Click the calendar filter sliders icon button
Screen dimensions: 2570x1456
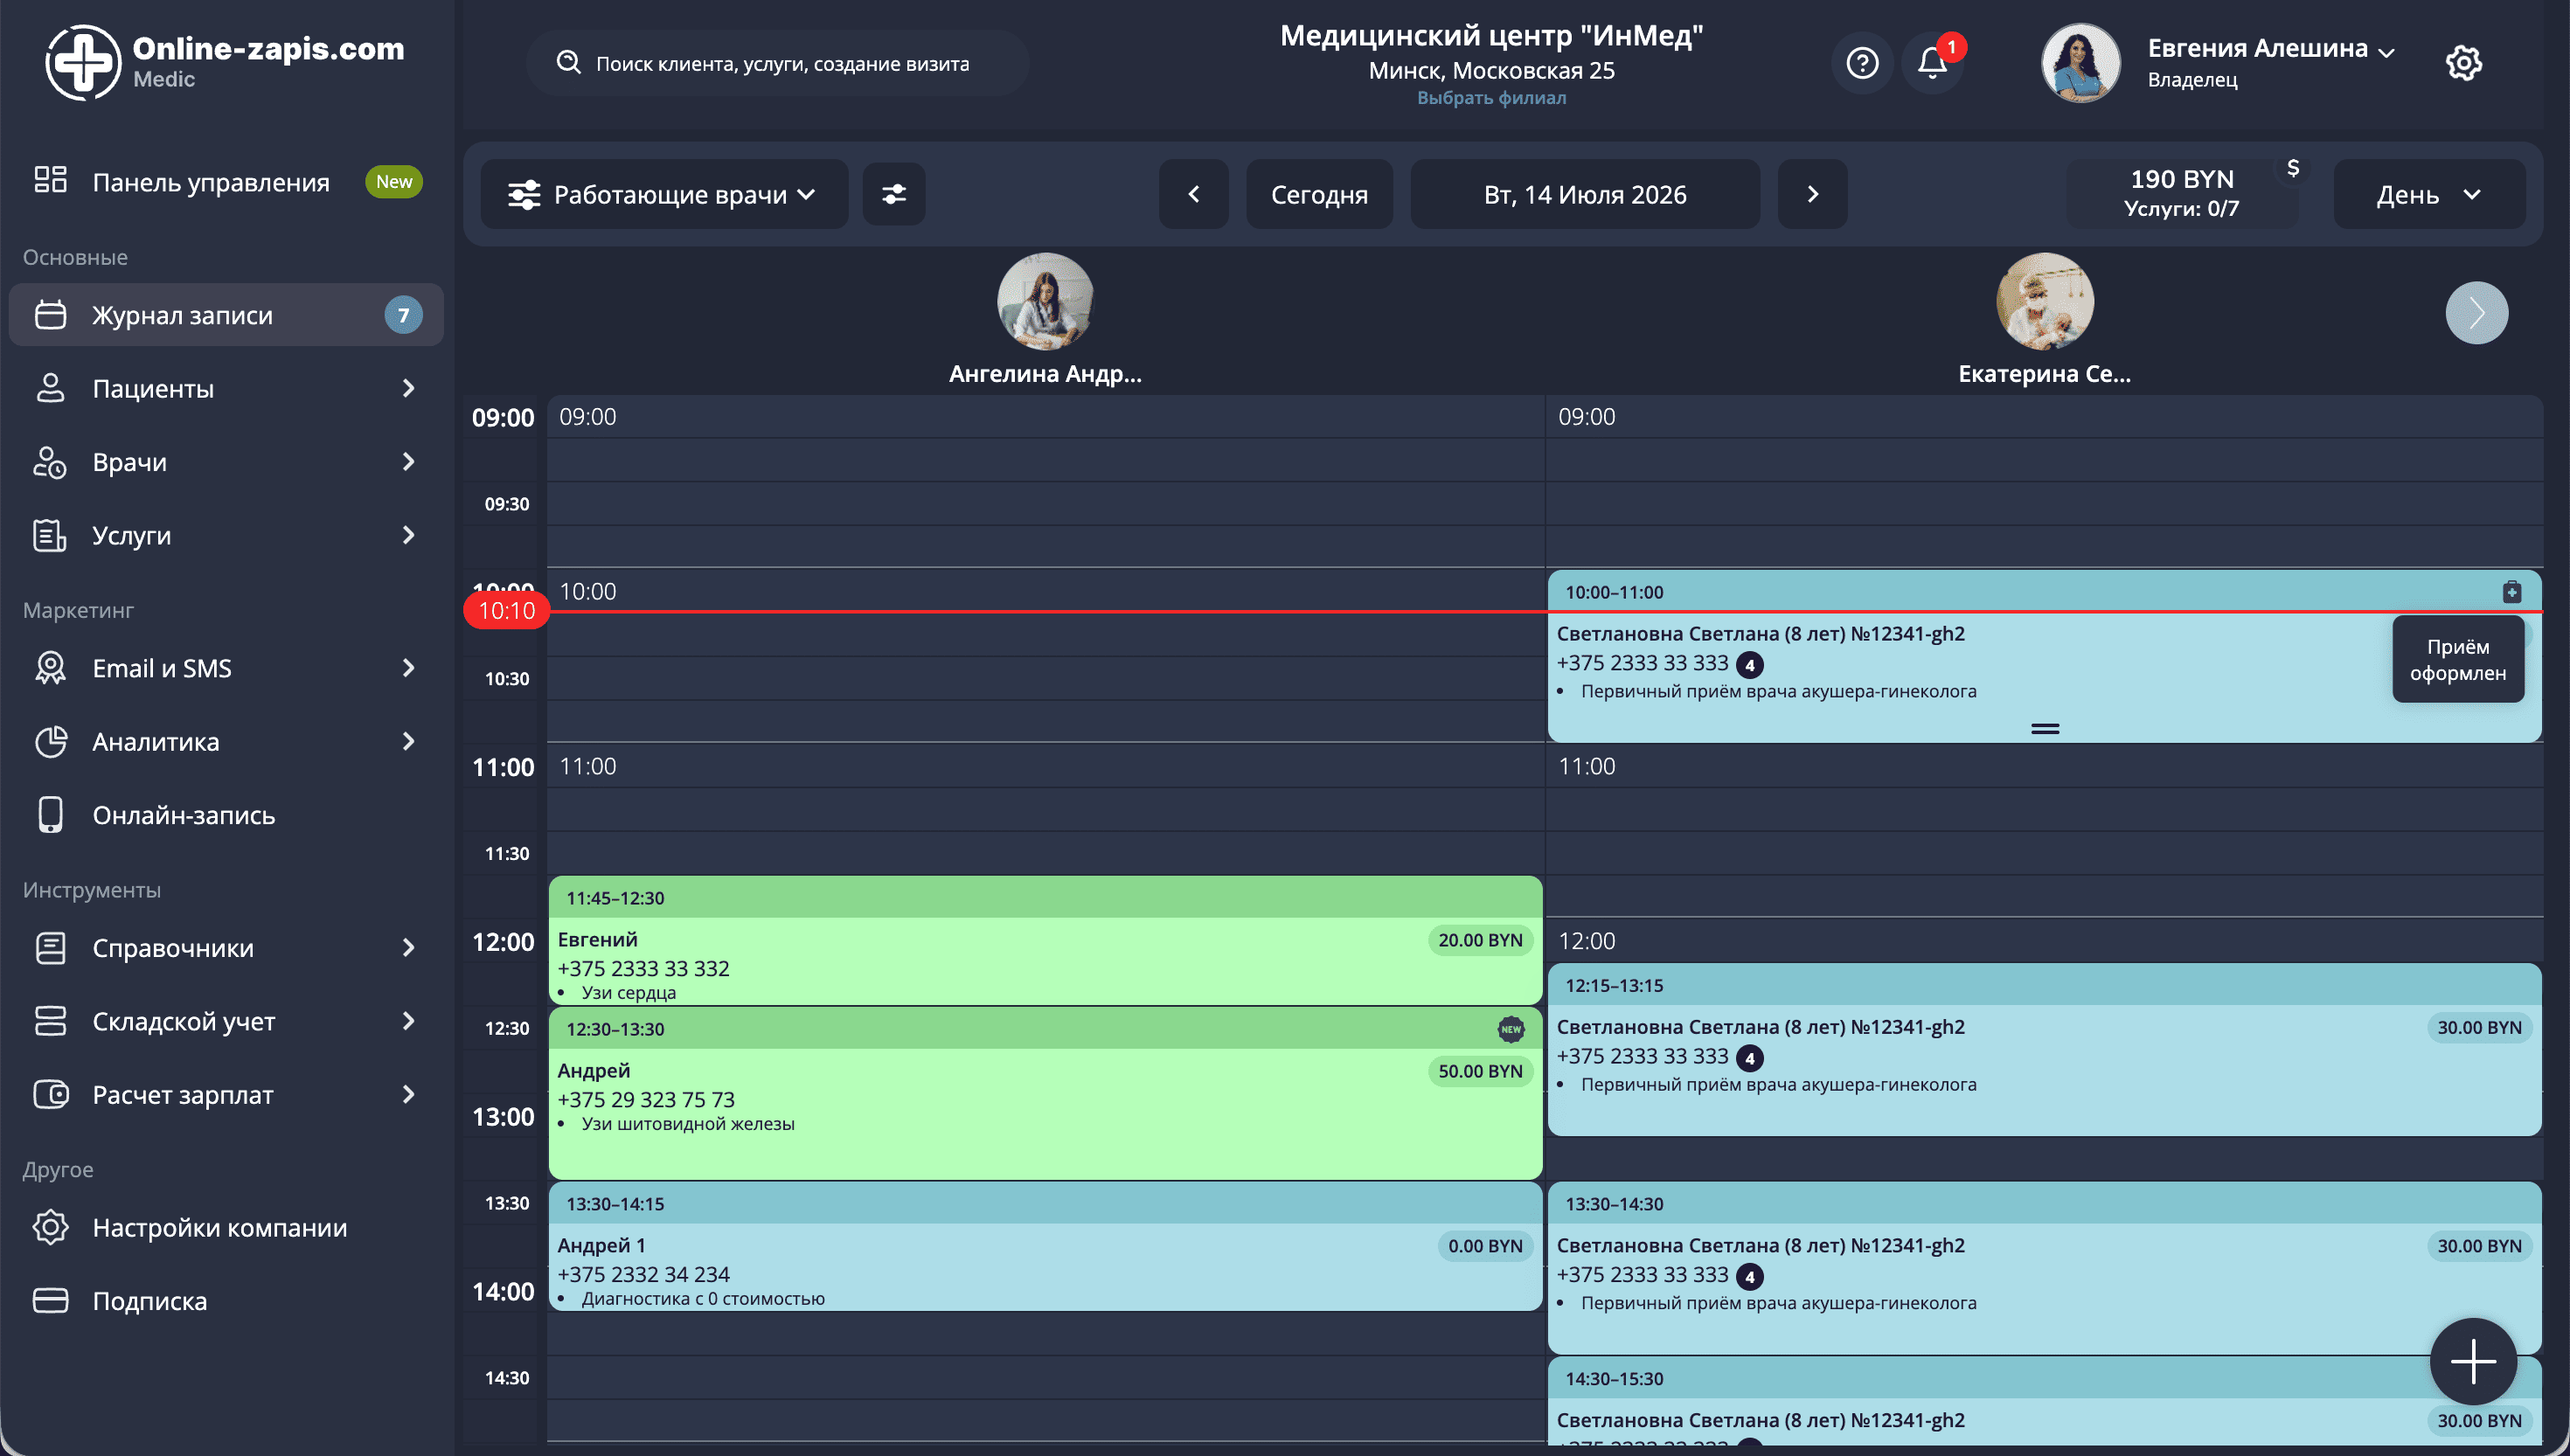point(894,194)
